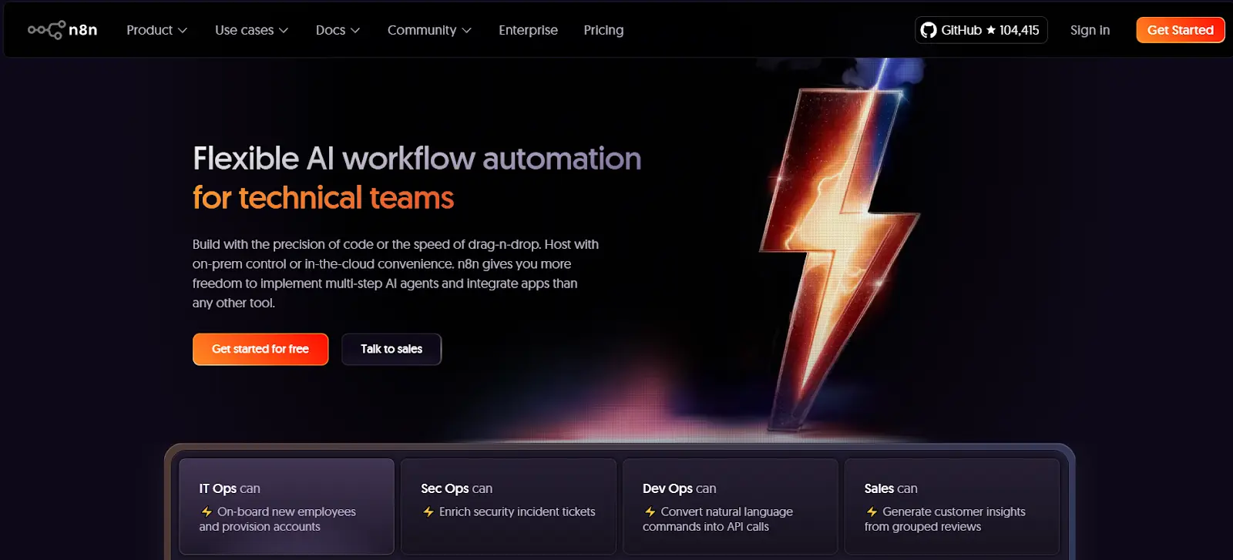Open the Community menu
1233x560 pixels.
(429, 30)
